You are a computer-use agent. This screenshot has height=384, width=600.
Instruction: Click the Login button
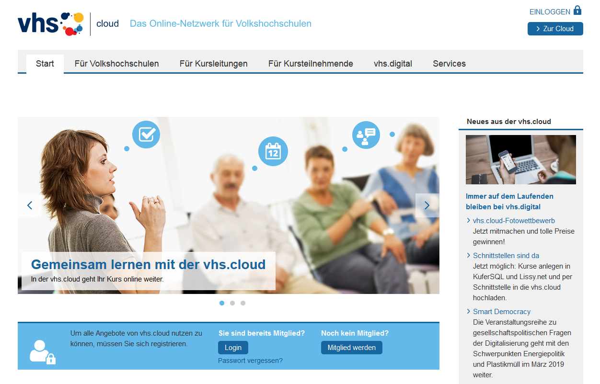(x=233, y=348)
